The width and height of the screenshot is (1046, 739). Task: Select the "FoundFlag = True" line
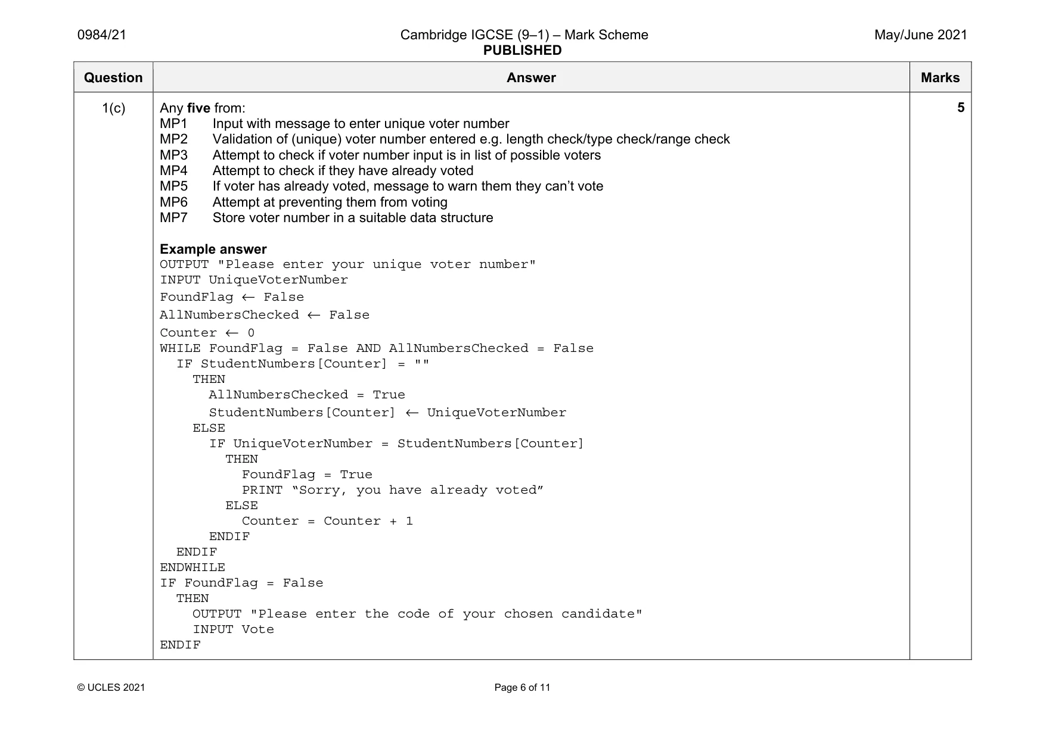click(307, 475)
